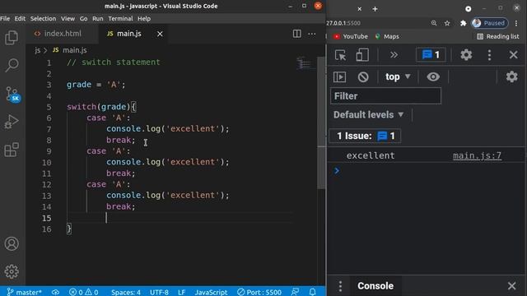Open the browser Extensions puzzle icon
Viewport: 527px width, 296px height.
[x=463, y=23]
